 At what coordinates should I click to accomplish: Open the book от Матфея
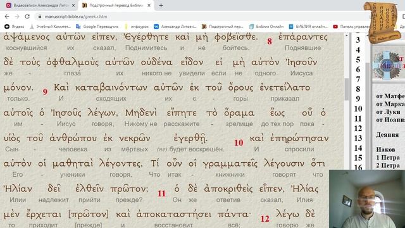(390, 96)
